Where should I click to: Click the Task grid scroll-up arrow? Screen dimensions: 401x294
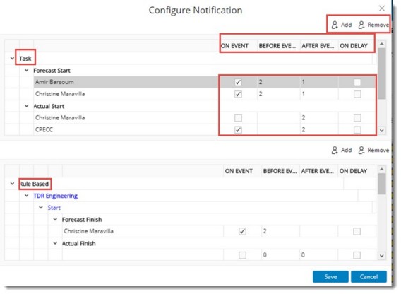tap(381, 44)
